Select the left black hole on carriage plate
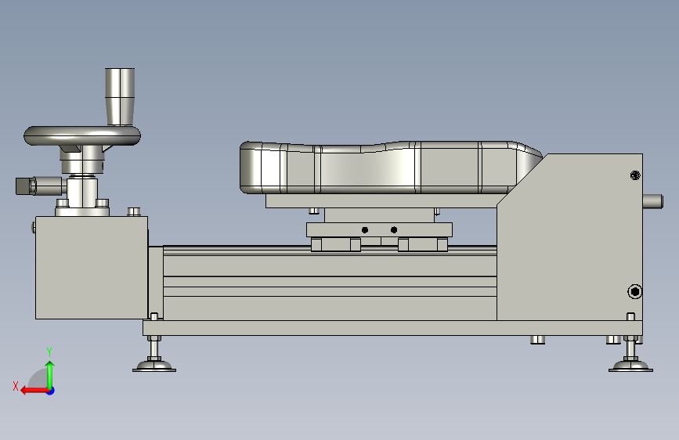Viewport: 679px width, 440px height. pos(365,230)
